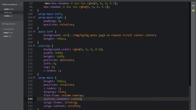This screenshot has height=110, width=196.
Task: Collapse the .wrap-main-right block at line 101
Action: pyautogui.click(x=34, y=18)
